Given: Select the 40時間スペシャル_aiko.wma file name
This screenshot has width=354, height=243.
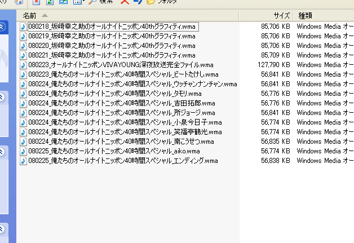Looking at the screenshot, I should (114, 151).
